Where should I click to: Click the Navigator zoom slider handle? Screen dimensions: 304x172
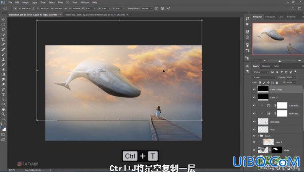[x=280, y=61]
